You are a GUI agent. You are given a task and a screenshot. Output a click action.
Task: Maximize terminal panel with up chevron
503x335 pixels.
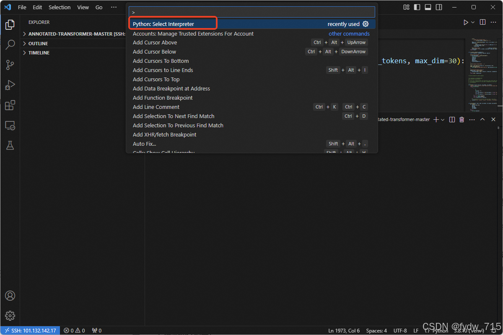pyautogui.click(x=483, y=119)
